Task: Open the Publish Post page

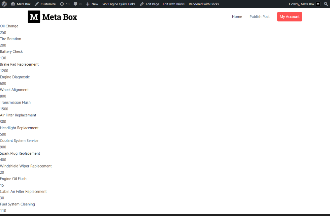Action: pyautogui.click(x=259, y=16)
